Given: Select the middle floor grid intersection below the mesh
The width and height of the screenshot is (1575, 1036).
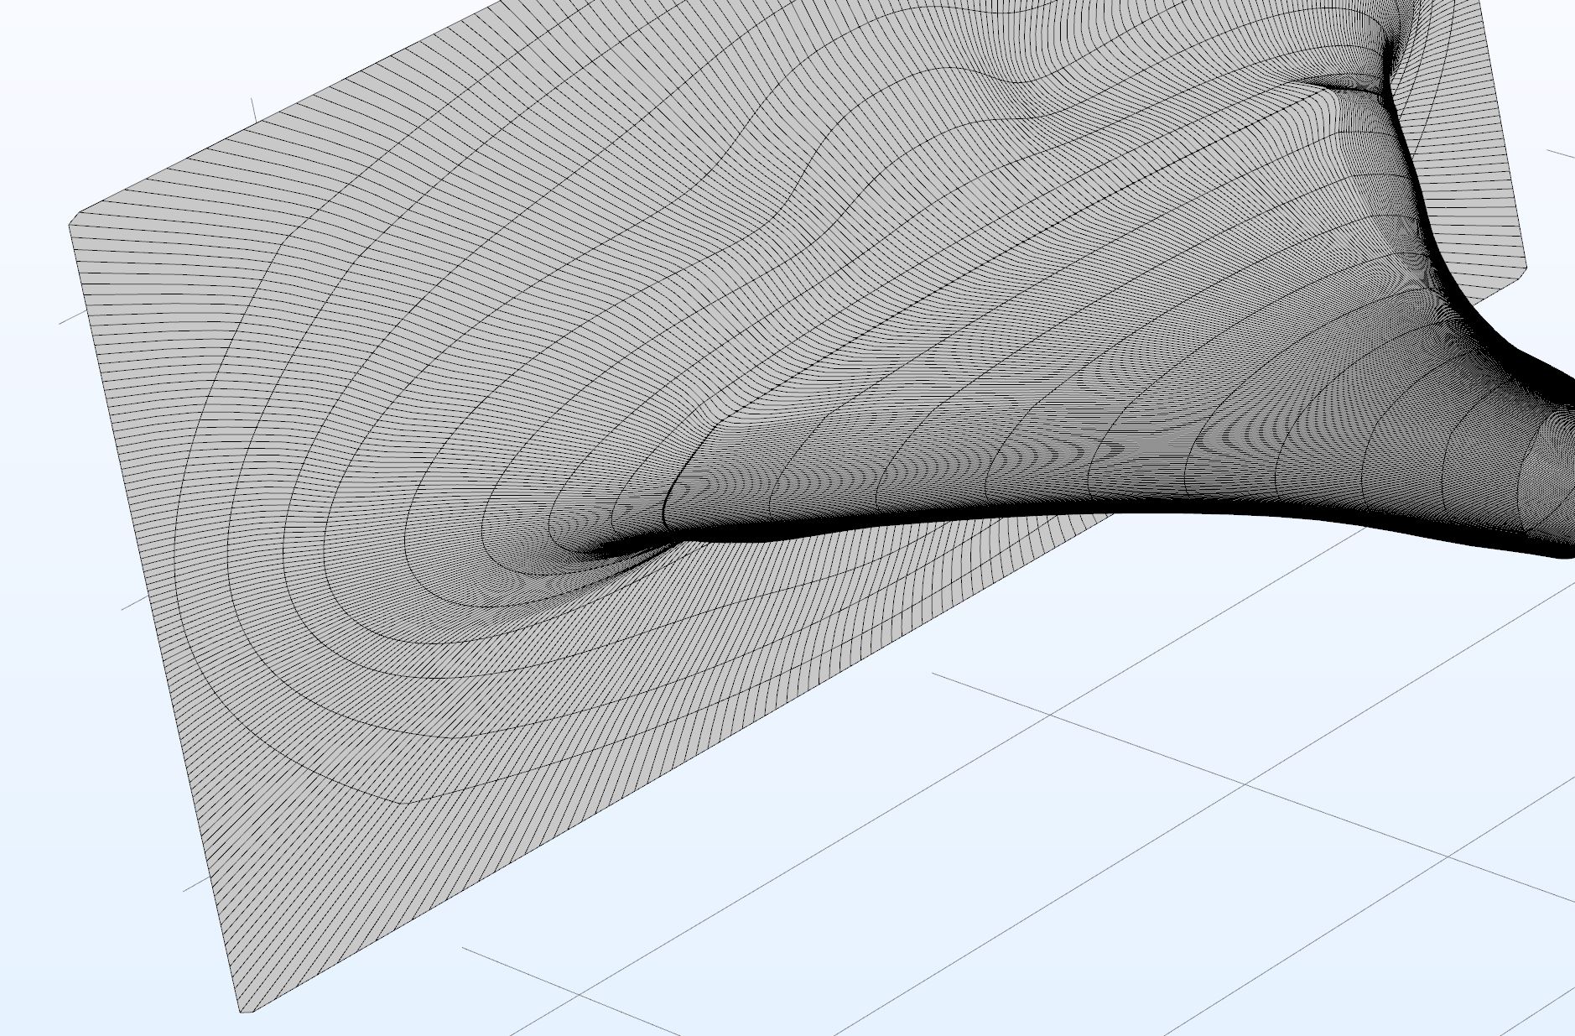Looking at the screenshot, I should [1247, 784].
